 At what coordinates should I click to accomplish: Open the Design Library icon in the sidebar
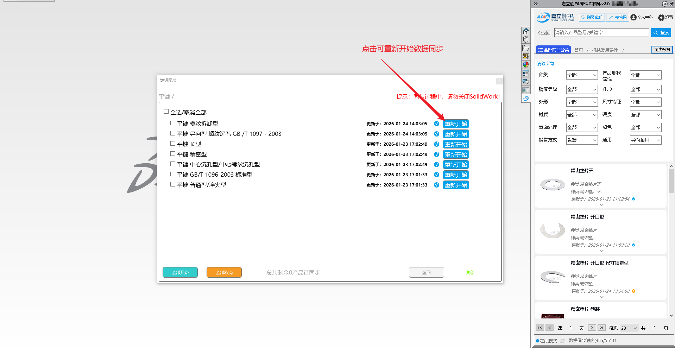[525, 39]
